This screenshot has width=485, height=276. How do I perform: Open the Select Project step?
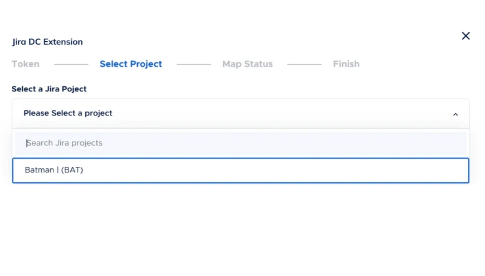pyautogui.click(x=130, y=64)
